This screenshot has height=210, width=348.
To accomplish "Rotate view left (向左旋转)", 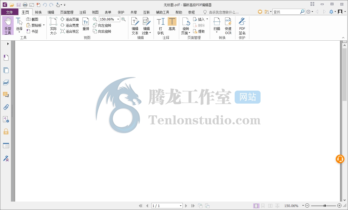I will click(102, 25).
